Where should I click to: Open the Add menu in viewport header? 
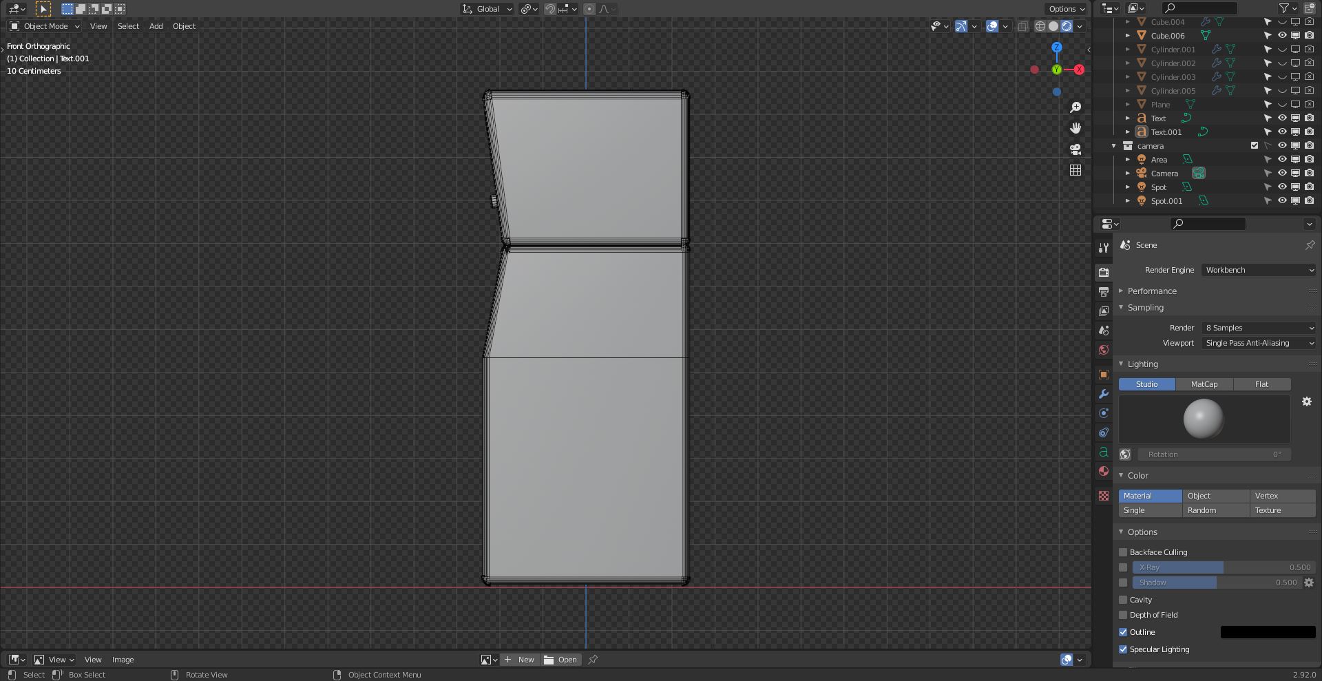click(x=156, y=26)
